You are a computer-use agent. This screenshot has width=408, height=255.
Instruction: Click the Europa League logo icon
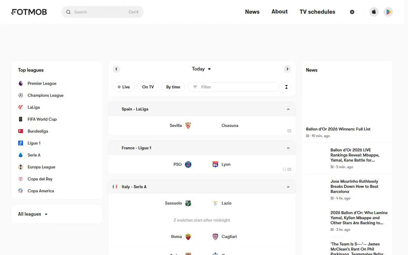[20, 167]
